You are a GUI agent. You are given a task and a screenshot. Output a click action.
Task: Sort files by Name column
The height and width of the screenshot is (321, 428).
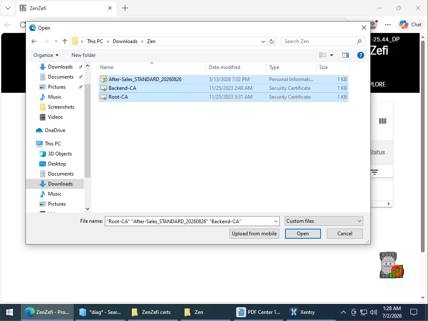tap(152, 67)
